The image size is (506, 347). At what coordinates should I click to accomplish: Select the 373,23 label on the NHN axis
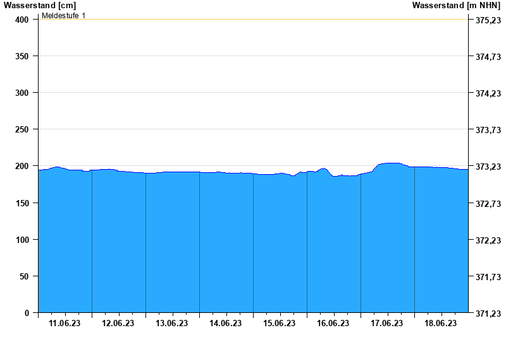pos(488,167)
